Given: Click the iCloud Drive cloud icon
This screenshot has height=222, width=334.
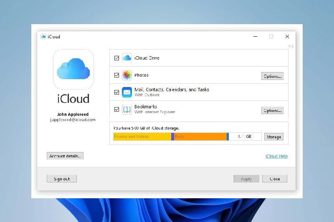Looking at the screenshot, I should tap(127, 58).
